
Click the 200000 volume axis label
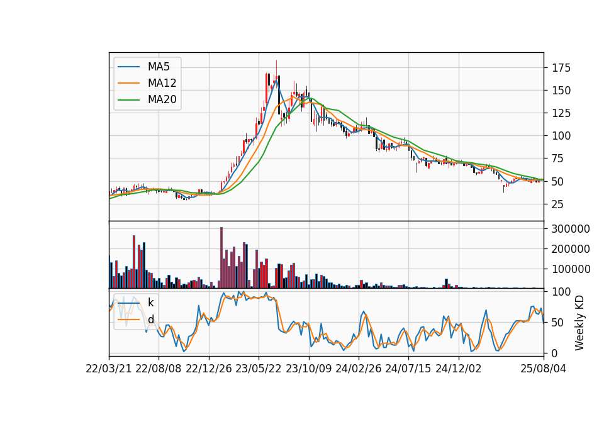[571, 249]
